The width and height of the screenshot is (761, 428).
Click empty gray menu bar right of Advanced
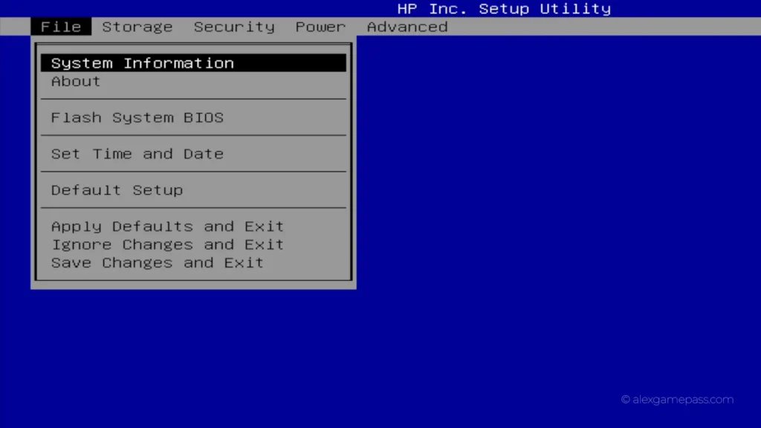pyautogui.click(x=604, y=27)
